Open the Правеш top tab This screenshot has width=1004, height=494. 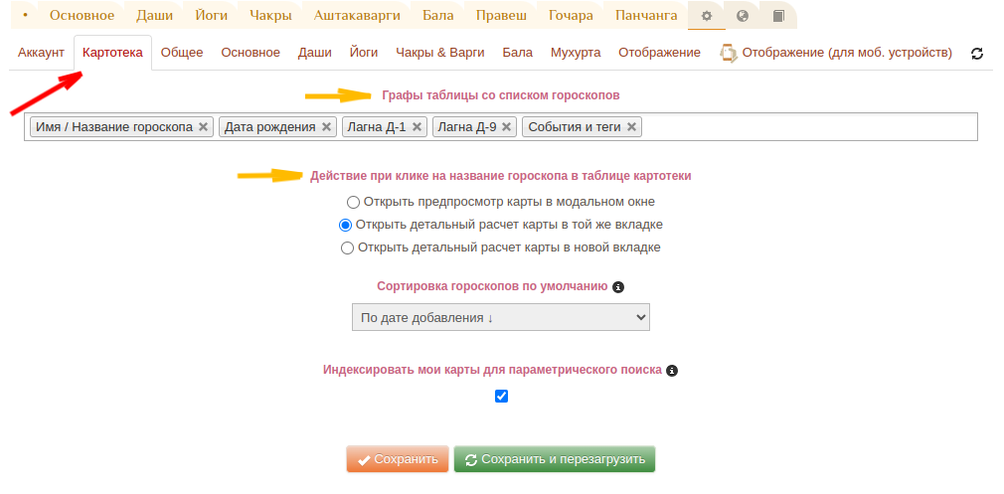[501, 15]
